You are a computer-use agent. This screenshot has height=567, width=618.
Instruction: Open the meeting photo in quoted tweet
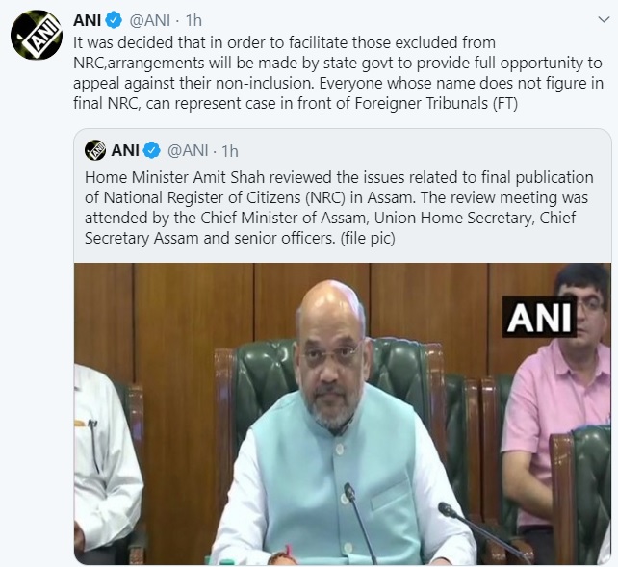343,413
